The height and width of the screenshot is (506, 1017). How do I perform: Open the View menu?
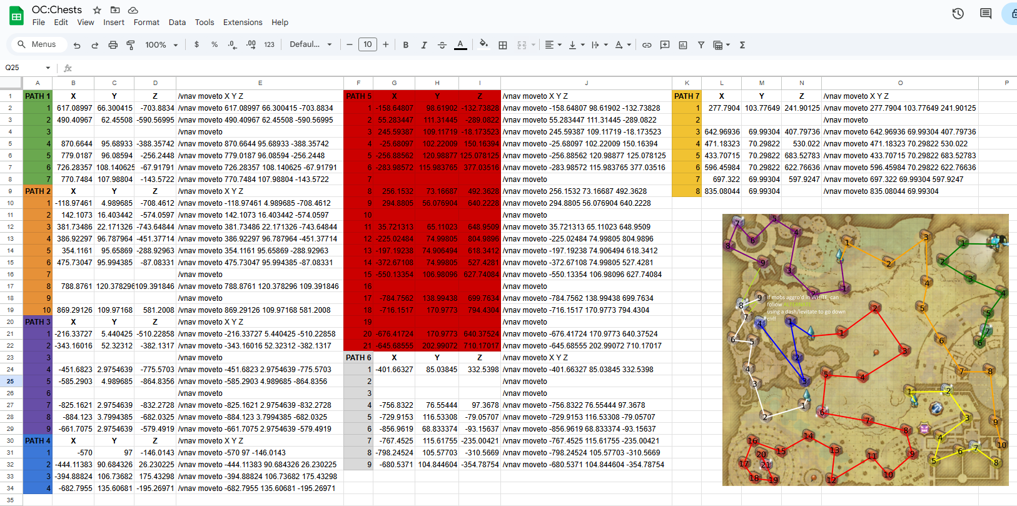[86, 23]
